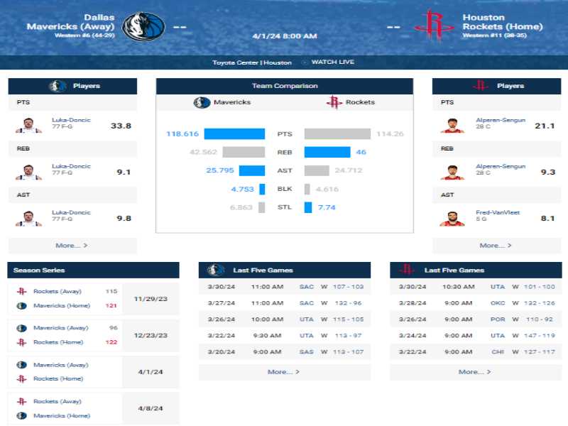Viewport: 568px width, 426px height.
Task: Open Luka Doncic's photo under PTS
Action: (28, 126)
